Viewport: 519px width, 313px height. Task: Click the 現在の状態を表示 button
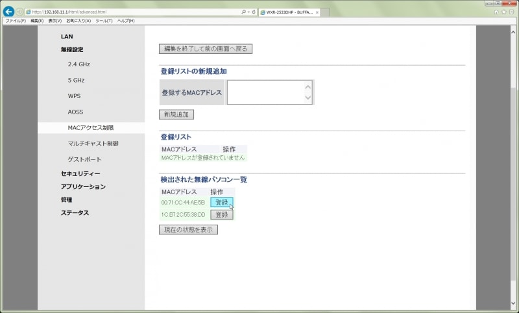188,230
